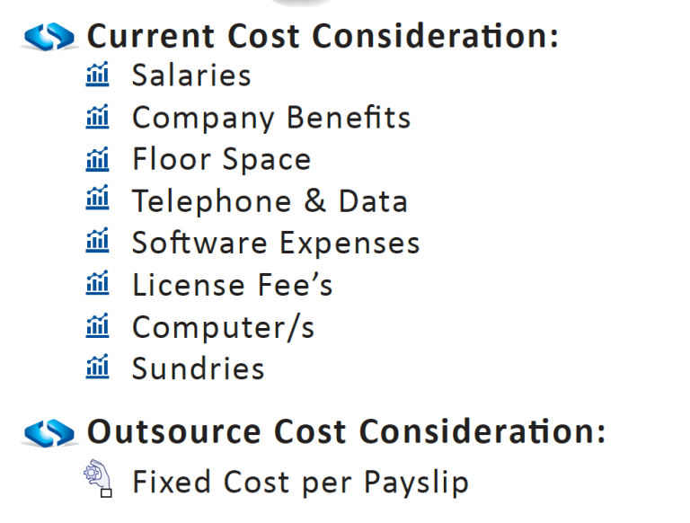Viewport: 690px width, 523px height.
Task: Click the chart icon beside License Fee's
Action: (97, 284)
